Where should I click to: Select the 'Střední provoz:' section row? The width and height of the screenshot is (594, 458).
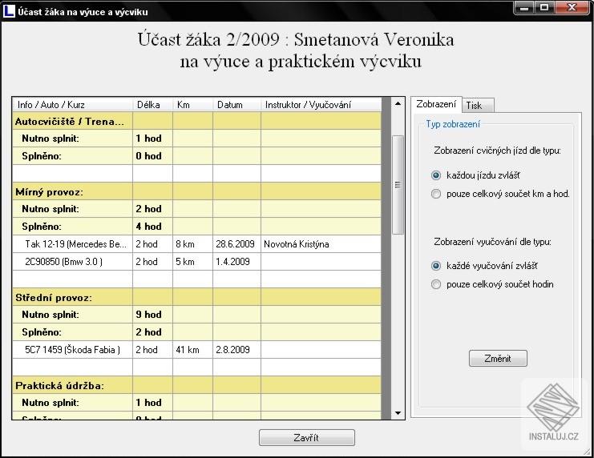196,297
